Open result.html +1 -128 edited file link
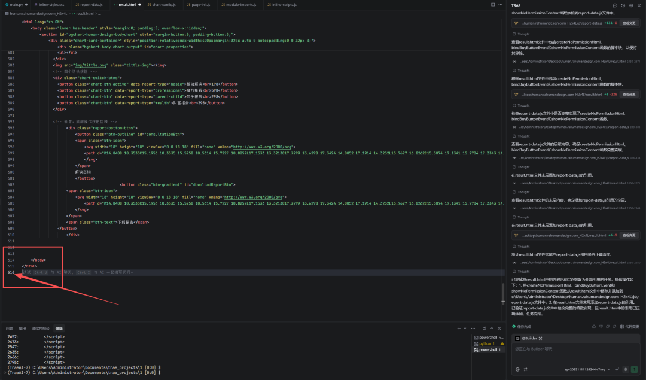This screenshot has height=380, width=646. coord(562,95)
